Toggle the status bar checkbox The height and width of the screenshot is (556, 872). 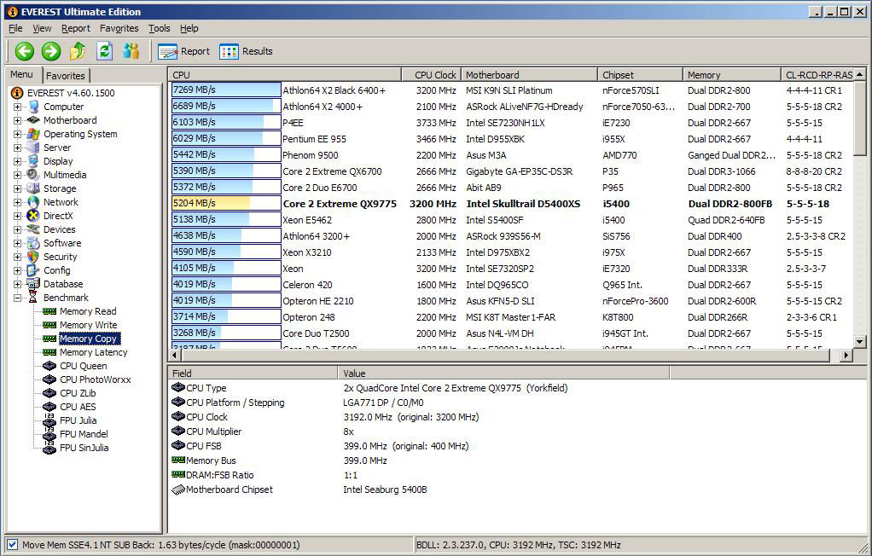tap(12, 545)
